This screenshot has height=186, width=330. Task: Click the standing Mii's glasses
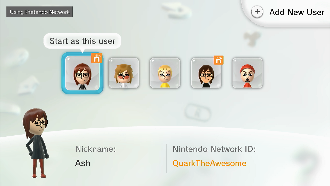point(41,123)
